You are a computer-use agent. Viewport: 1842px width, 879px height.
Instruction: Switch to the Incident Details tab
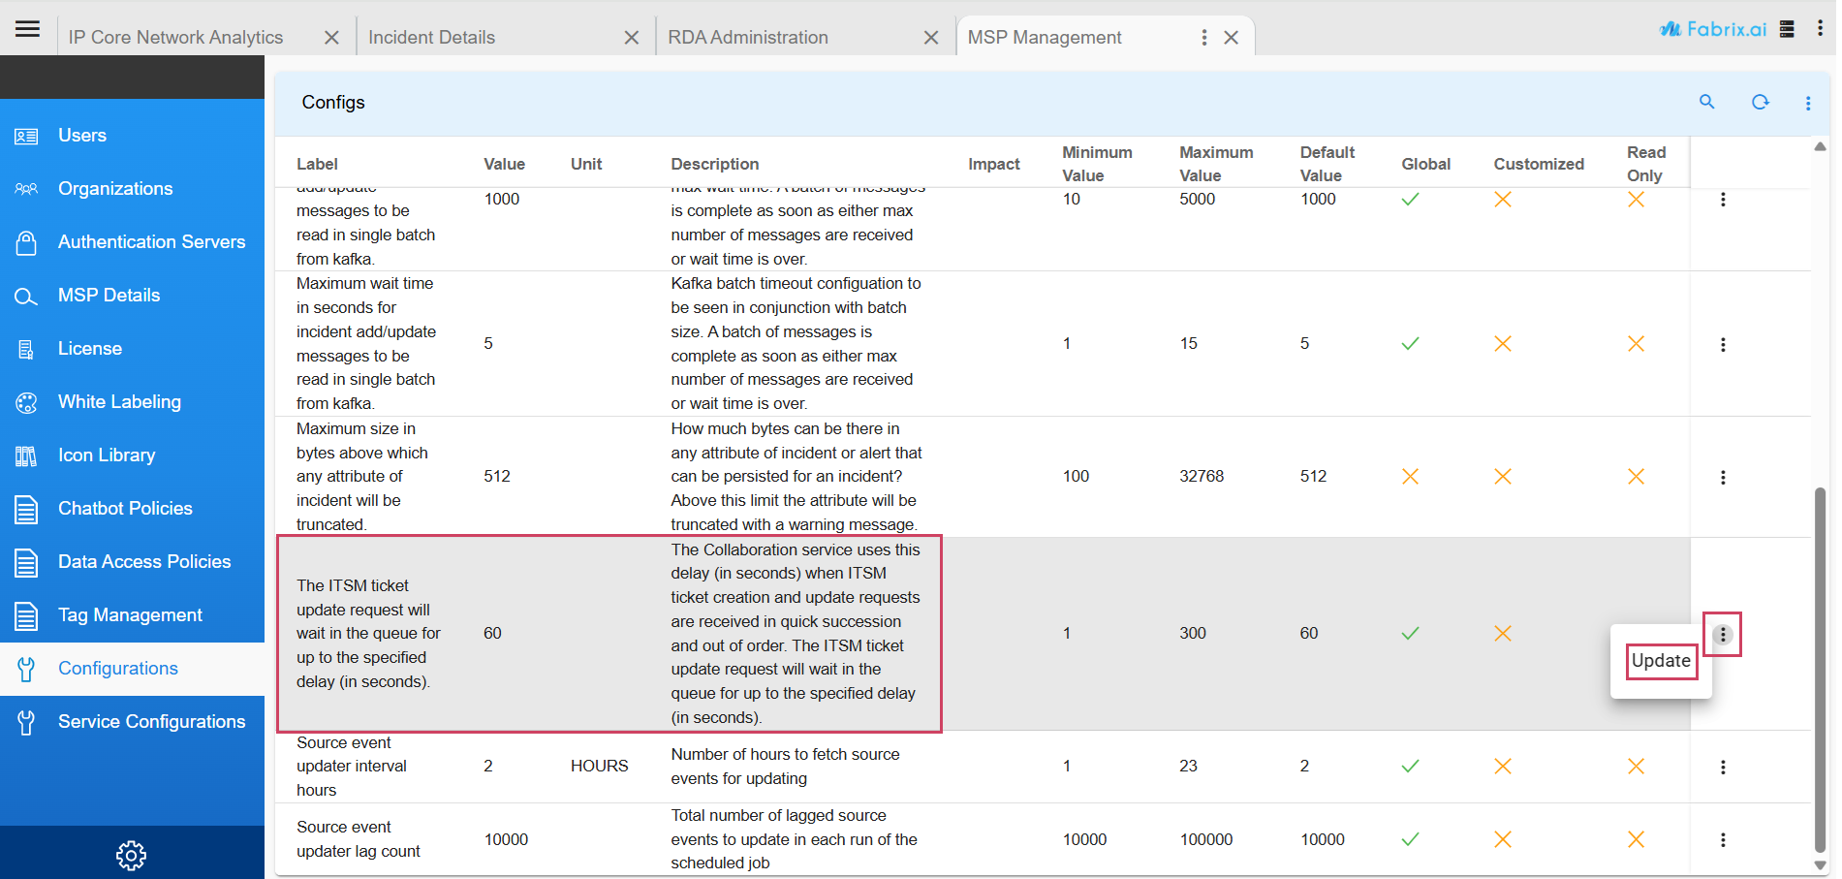point(432,38)
